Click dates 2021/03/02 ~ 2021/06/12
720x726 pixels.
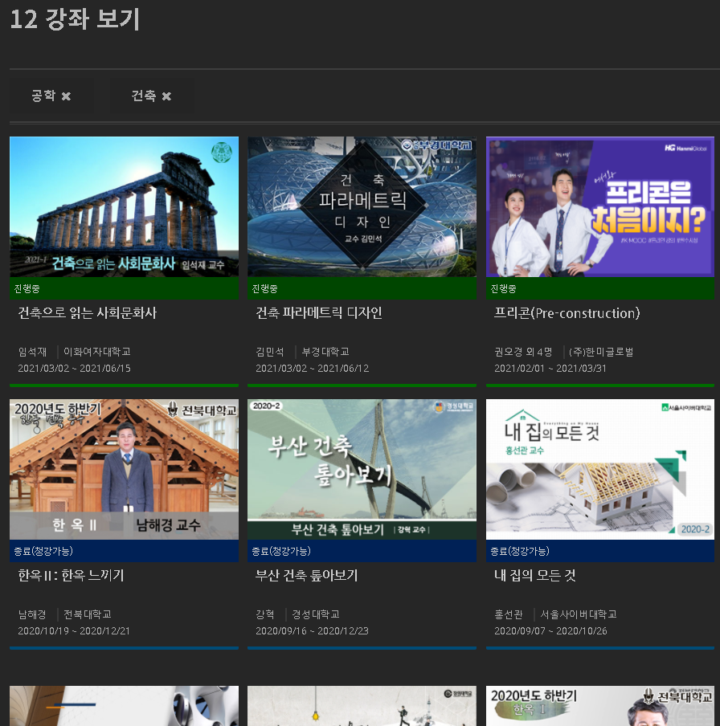(x=313, y=369)
